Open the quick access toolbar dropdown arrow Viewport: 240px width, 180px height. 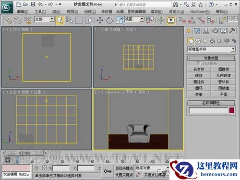click(60, 4)
